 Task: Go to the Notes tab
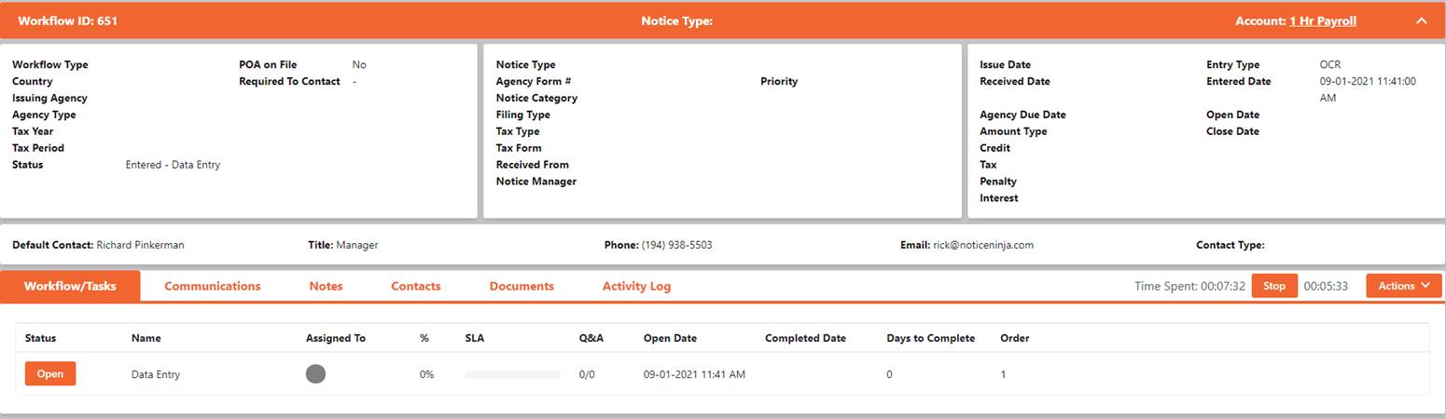(x=326, y=286)
